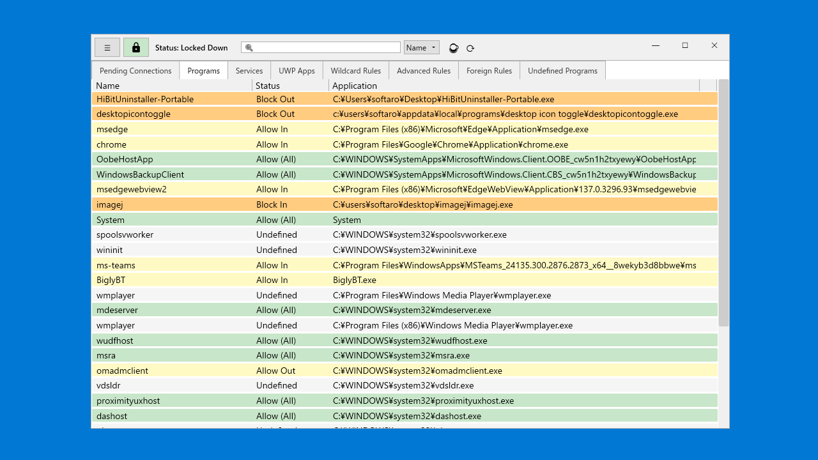Click the search input field
818x460 pixels.
pos(321,48)
